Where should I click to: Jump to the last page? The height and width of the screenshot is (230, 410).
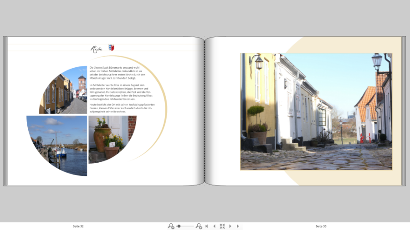tap(238, 226)
